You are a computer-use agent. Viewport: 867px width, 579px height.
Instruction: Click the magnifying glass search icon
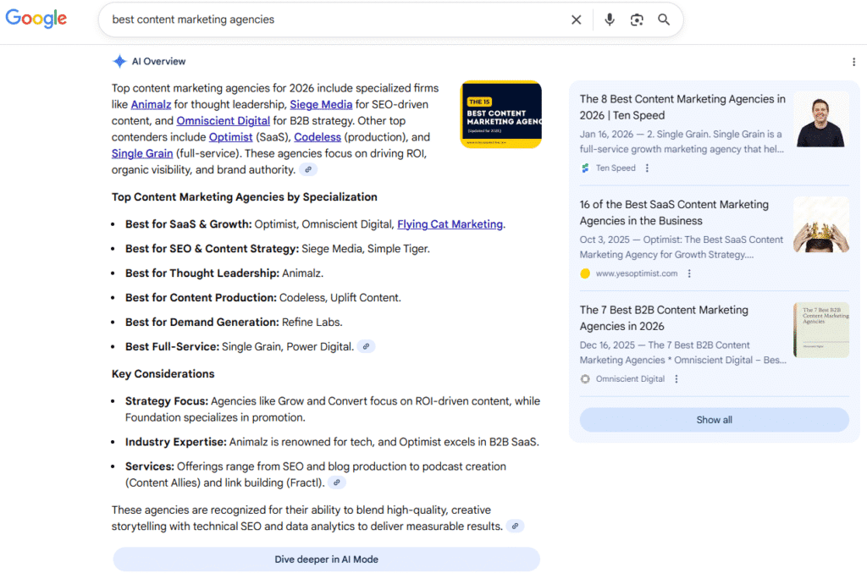664,19
